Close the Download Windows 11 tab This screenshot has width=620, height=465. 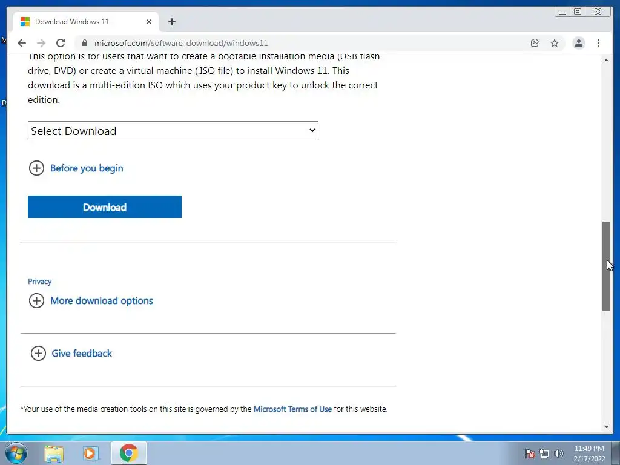[149, 22]
